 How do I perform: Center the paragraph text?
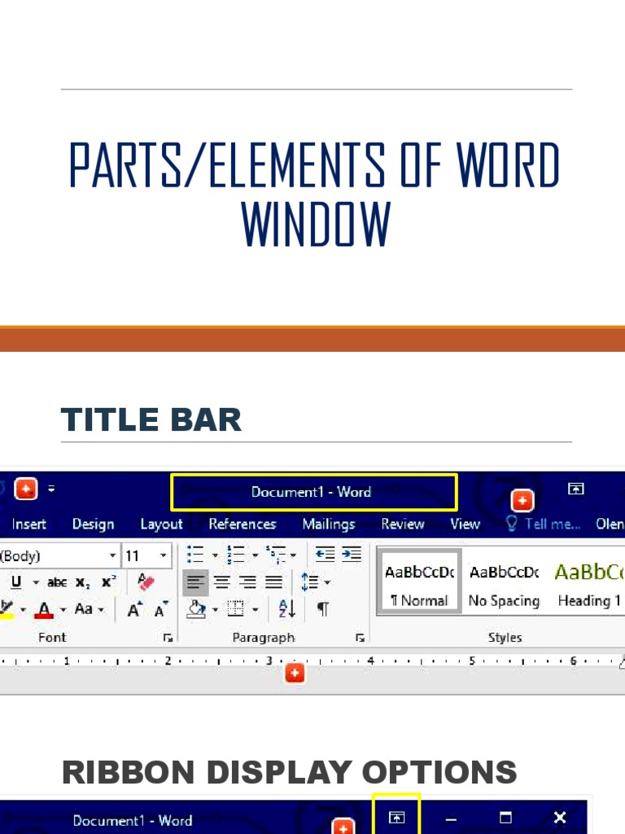pyautogui.click(x=221, y=582)
